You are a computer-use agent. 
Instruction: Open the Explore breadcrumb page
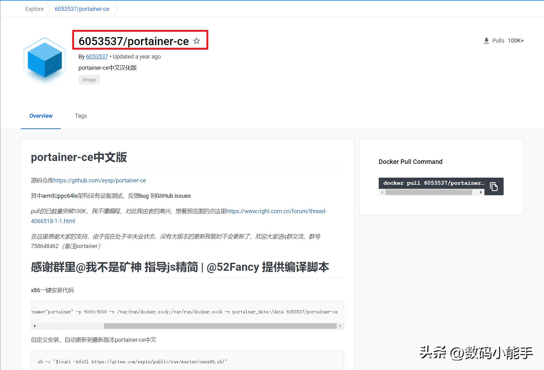click(x=34, y=9)
